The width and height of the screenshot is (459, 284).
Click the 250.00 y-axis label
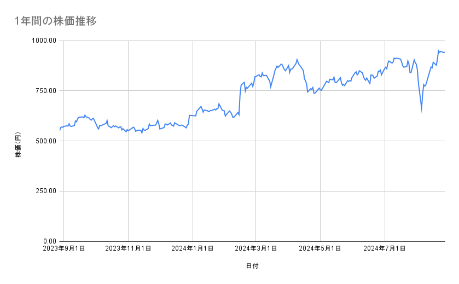tap(46, 191)
